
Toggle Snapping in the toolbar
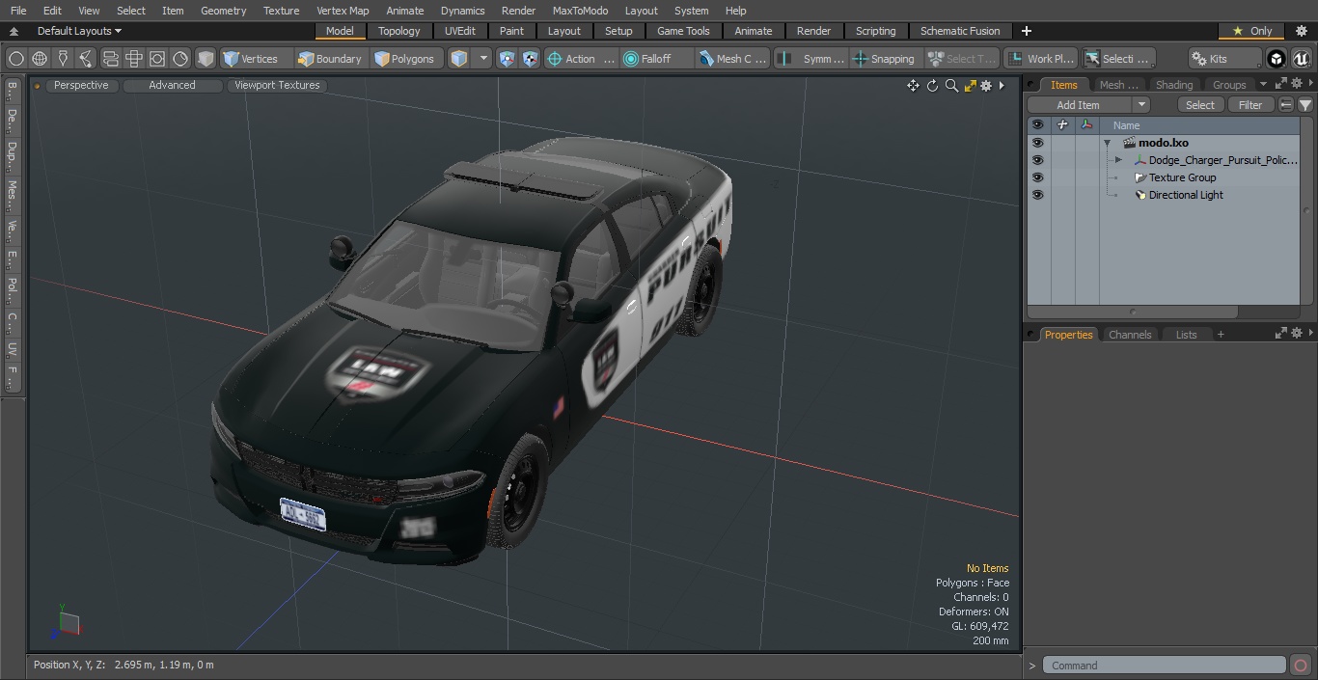[885, 59]
